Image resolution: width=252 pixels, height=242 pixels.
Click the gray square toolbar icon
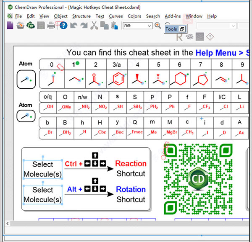(x=200, y=37)
